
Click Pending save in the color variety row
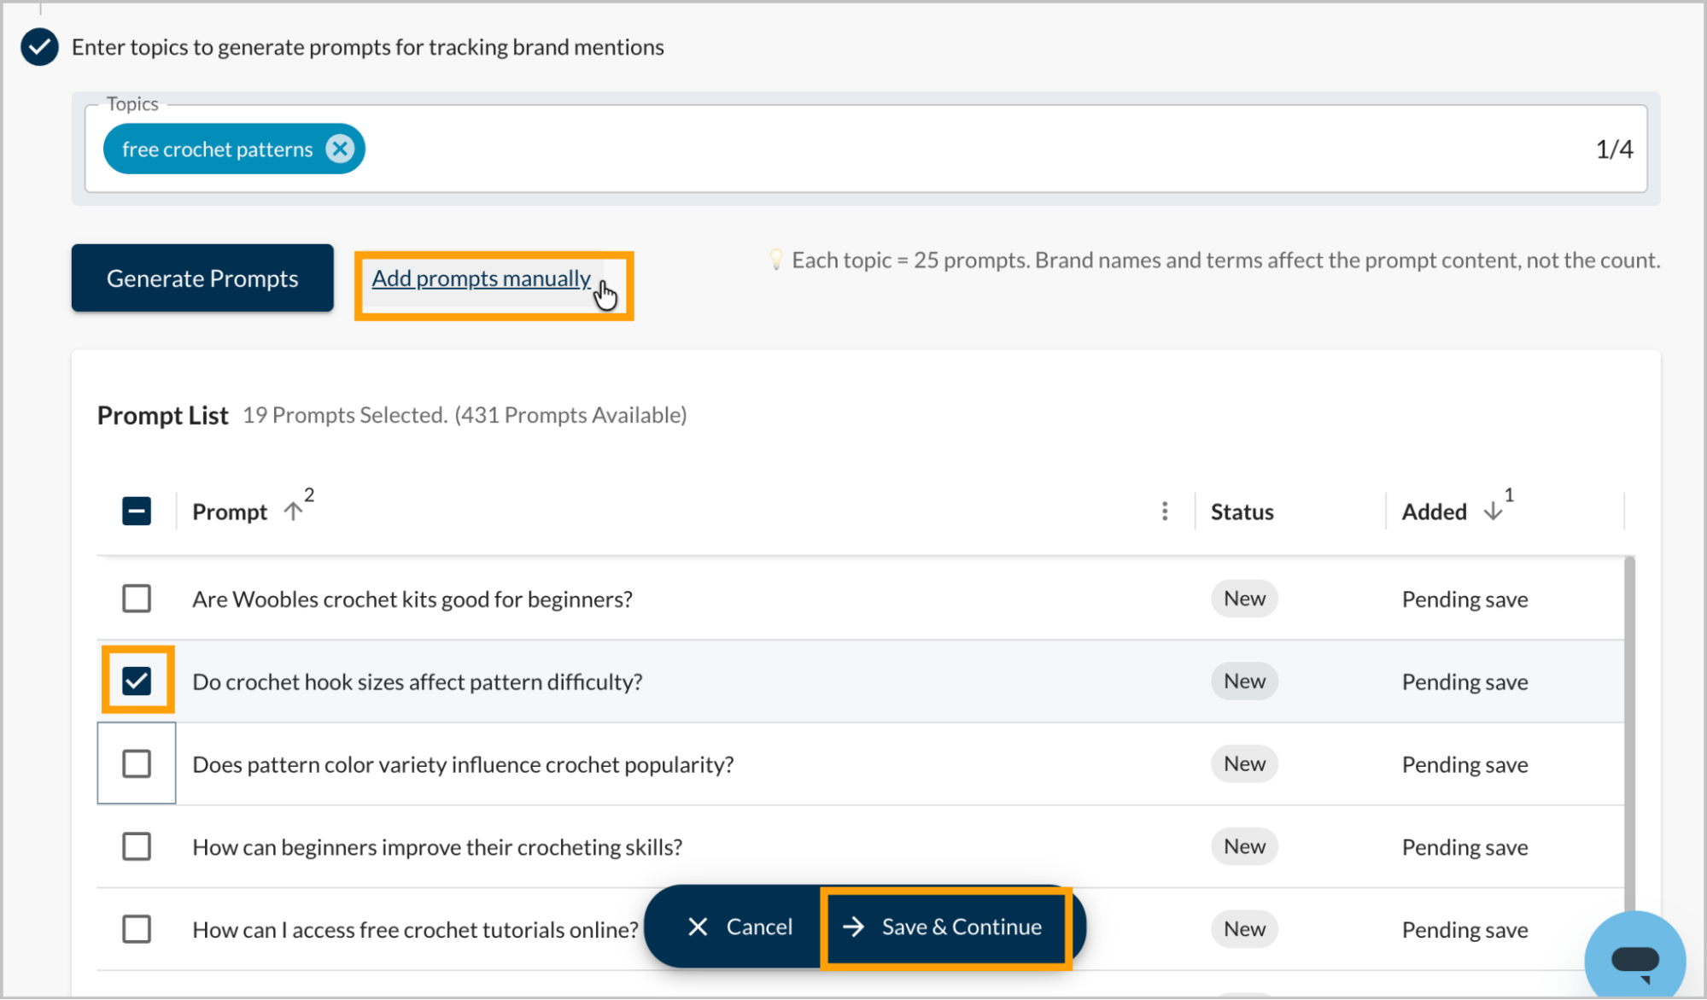pos(1464,765)
